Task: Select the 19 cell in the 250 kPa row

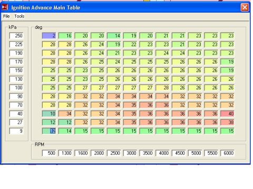Action: pos(130,36)
